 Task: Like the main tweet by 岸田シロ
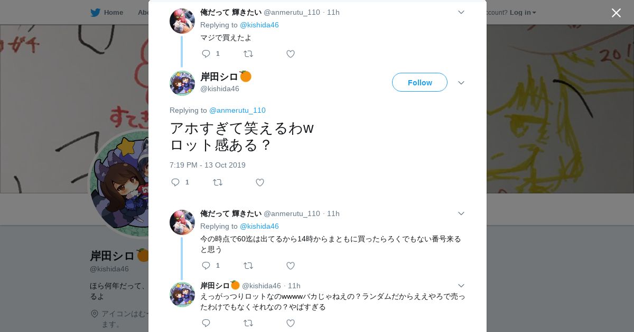pos(260,182)
